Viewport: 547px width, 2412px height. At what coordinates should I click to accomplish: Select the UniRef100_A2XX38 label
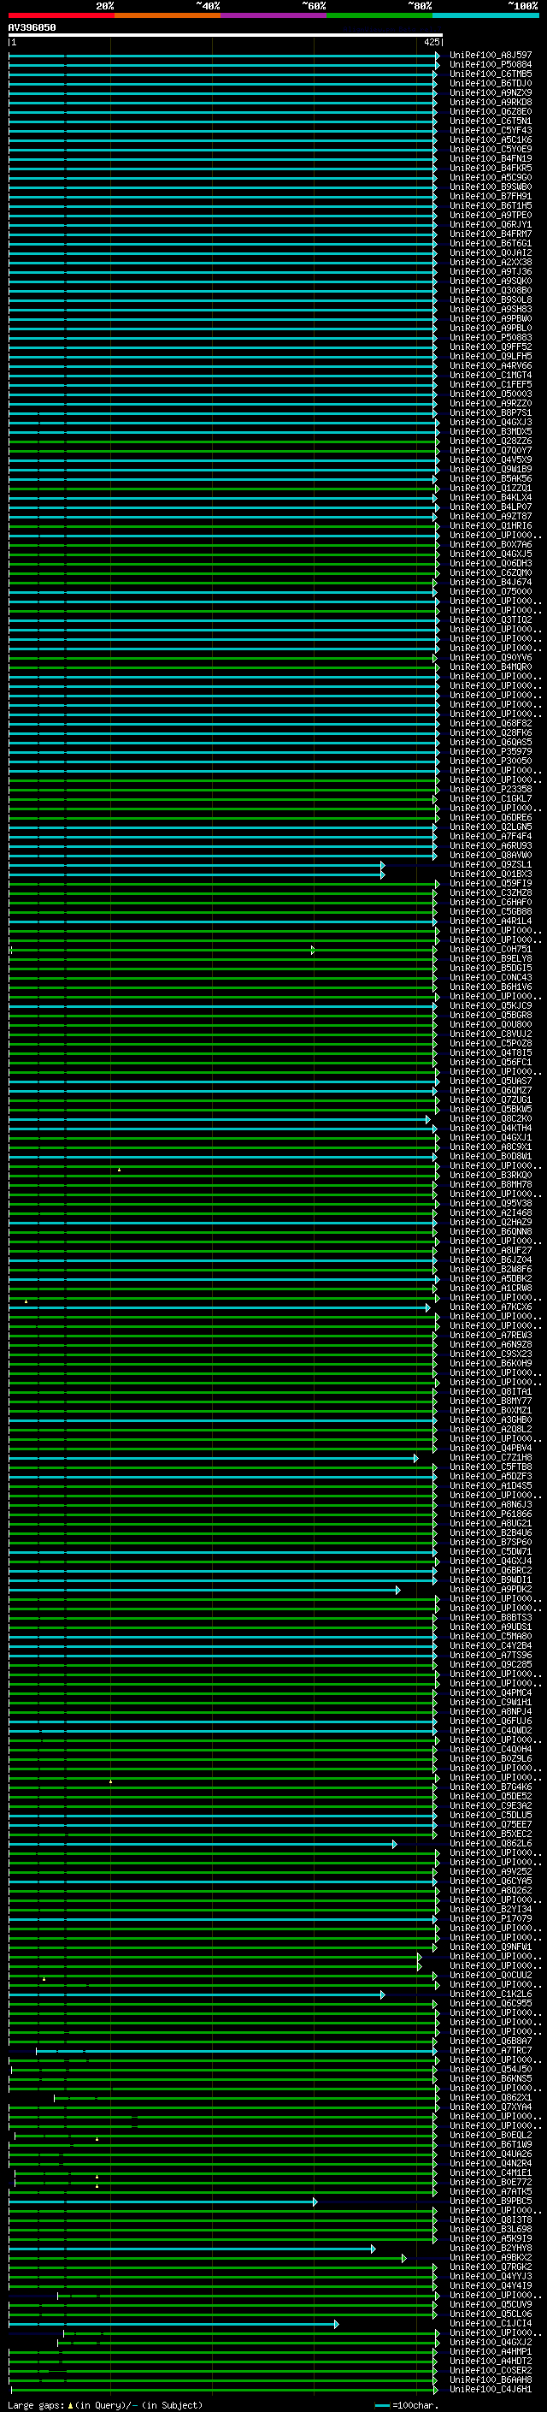click(x=491, y=262)
